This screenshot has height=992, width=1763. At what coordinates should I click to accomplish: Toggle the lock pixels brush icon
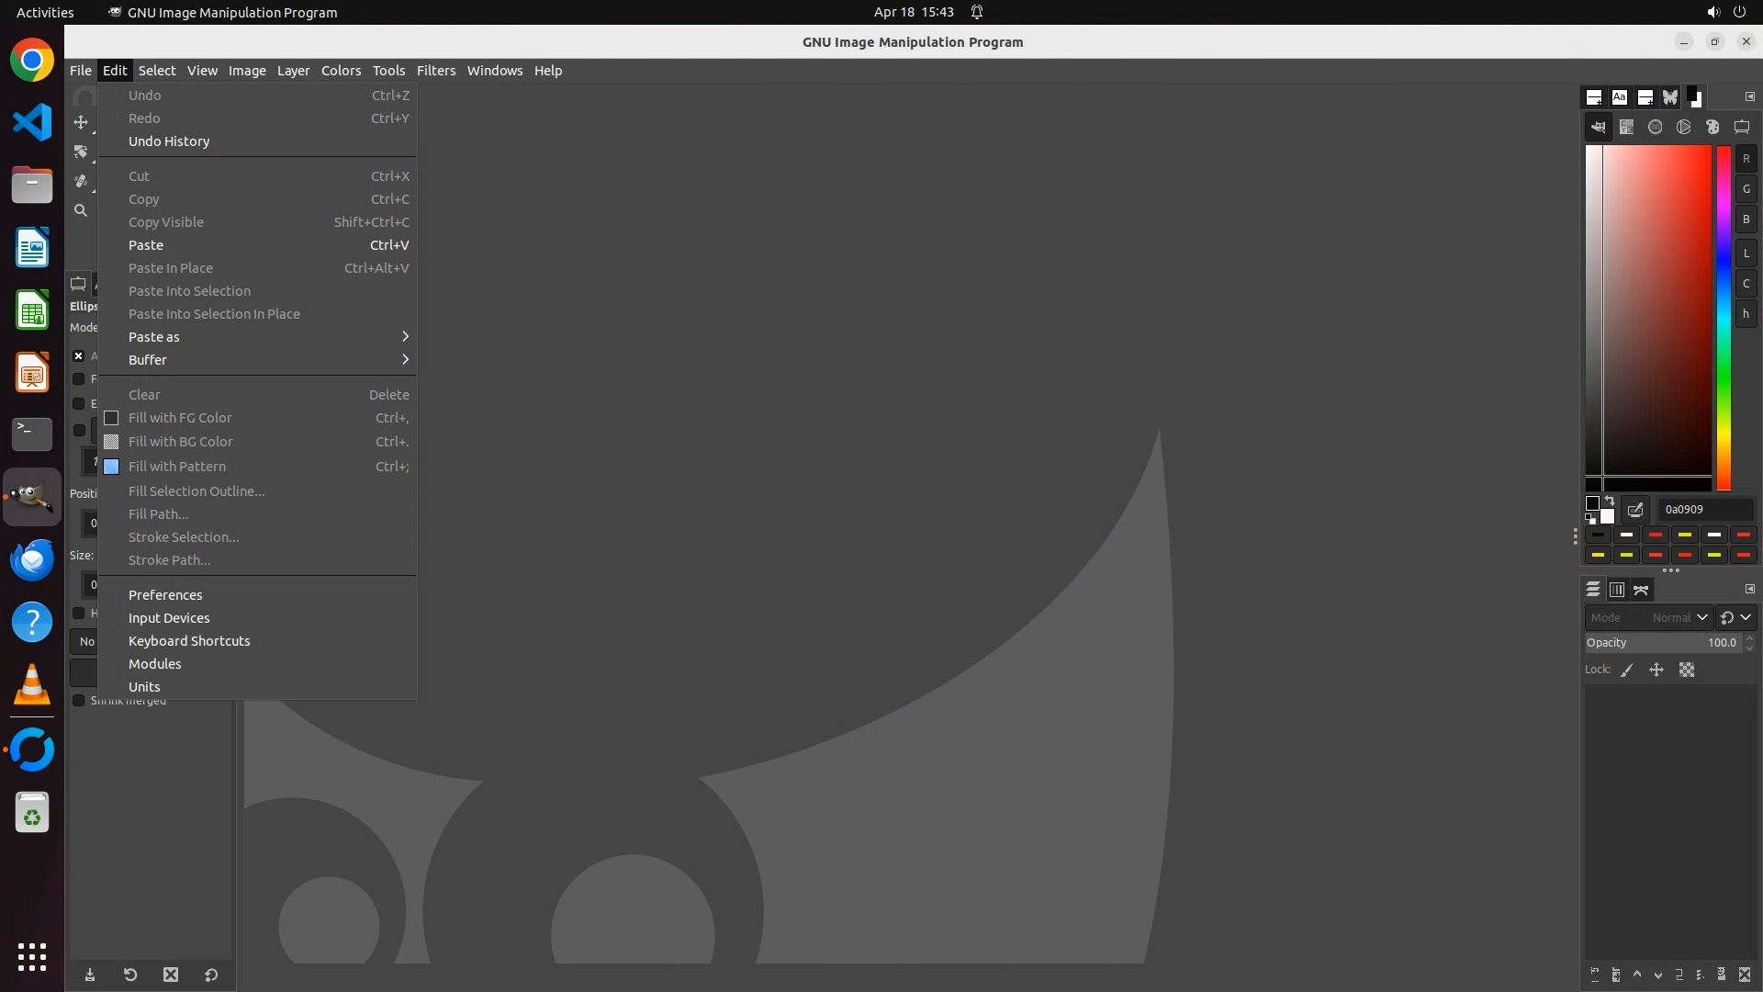(1627, 671)
